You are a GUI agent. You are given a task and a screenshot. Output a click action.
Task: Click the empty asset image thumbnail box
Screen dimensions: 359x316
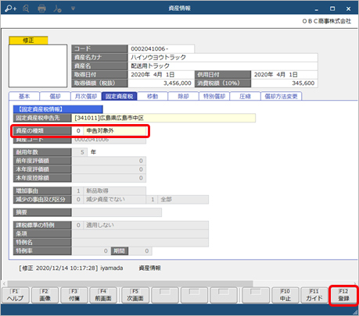(x=38, y=66)
